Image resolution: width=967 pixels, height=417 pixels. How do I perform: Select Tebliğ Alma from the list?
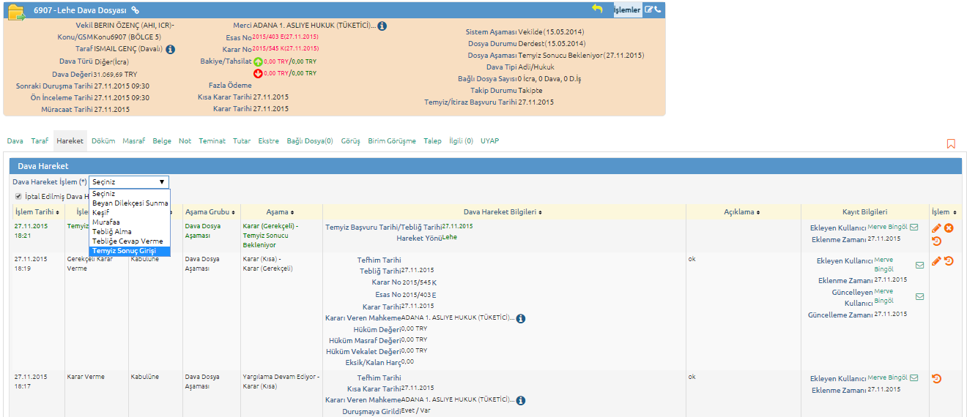click(x=129, y=232)
